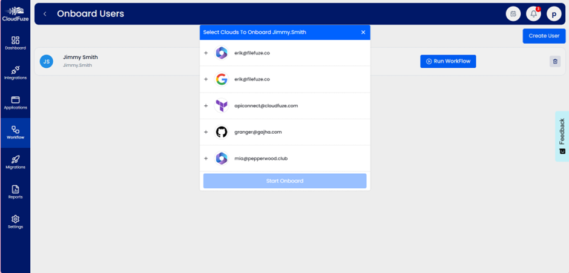Click the CloudFuze logo
Image resolution: width=569 pixels, height=273 pixels.
[15, 14]
